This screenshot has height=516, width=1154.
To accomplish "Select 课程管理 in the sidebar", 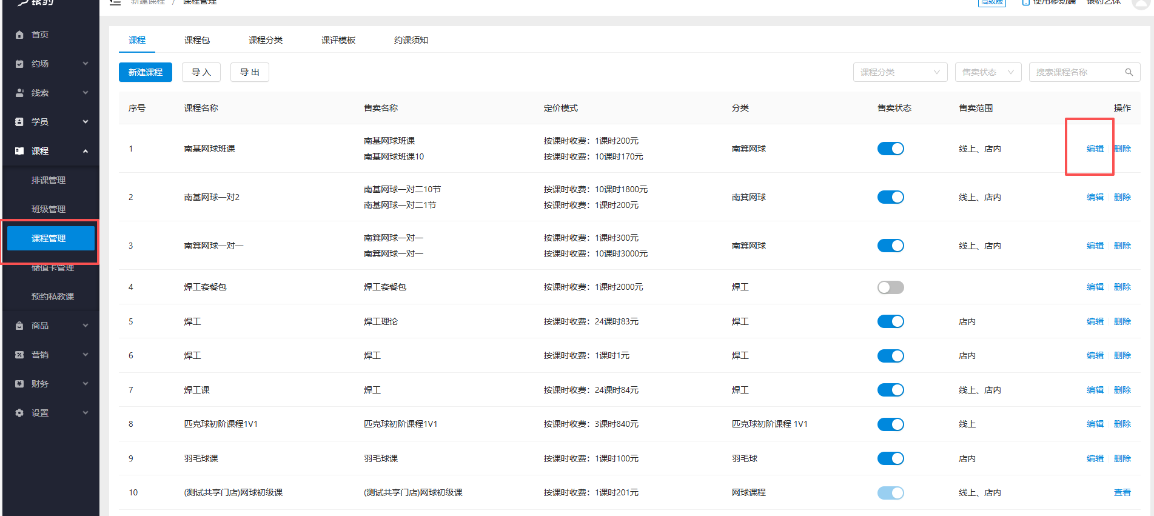I will click(x=51, y=238).
